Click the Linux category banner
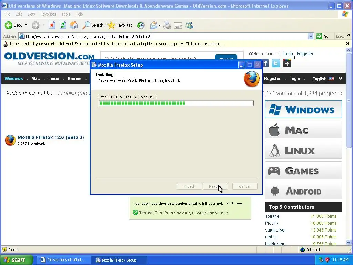 pyautogui.click(x=303, y=150)
